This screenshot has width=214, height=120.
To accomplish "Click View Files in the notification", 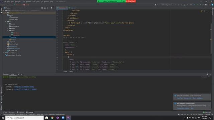I will pyautogui.click(x=180, y=98).
